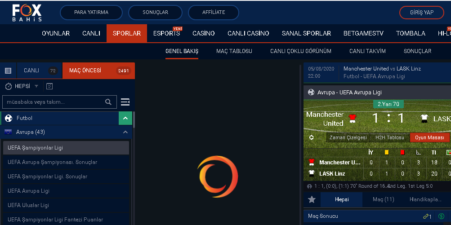Click the search field for müsabaka veya takım
451x225 pixels.
point(59,102)
